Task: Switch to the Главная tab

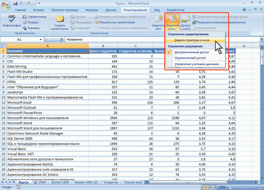Action: coord(20,10)
